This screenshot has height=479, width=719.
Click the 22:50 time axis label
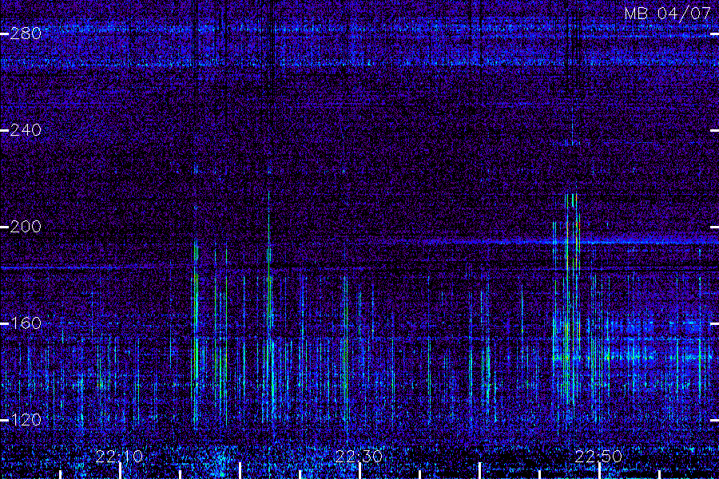[598, 457]
